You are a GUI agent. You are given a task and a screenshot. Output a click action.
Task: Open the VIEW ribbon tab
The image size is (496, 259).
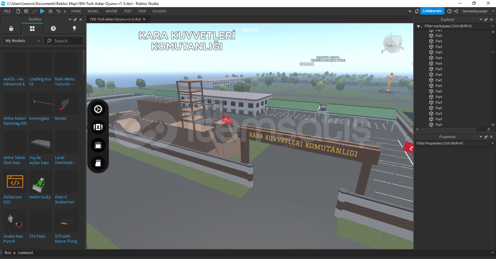pos(142,11)
